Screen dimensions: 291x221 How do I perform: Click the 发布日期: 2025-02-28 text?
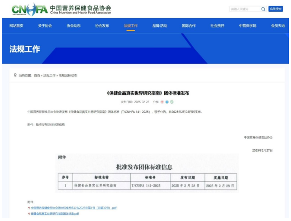[x=135, y=102]
